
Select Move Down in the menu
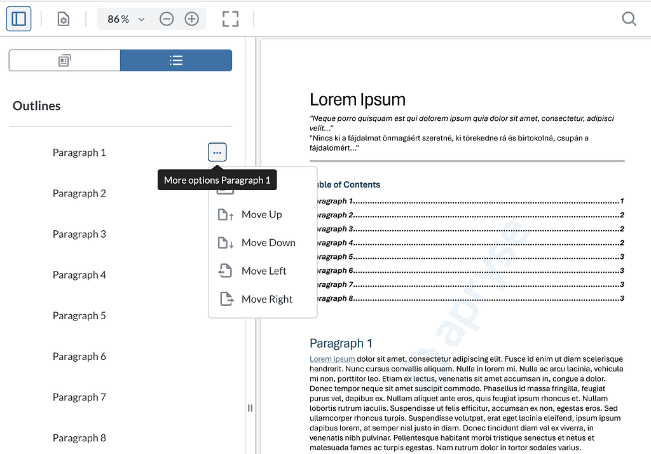[x=268, y=242]
